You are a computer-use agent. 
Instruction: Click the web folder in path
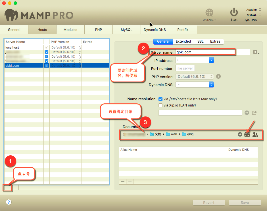[x=172, y=134]
